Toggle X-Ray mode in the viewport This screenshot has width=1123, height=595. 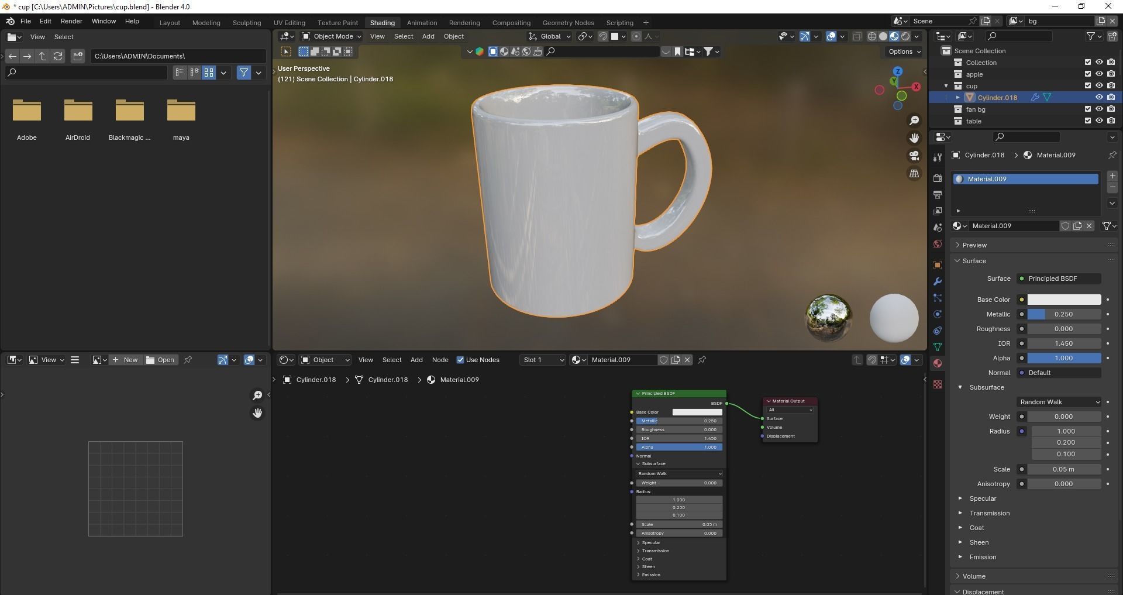point(857,36)
